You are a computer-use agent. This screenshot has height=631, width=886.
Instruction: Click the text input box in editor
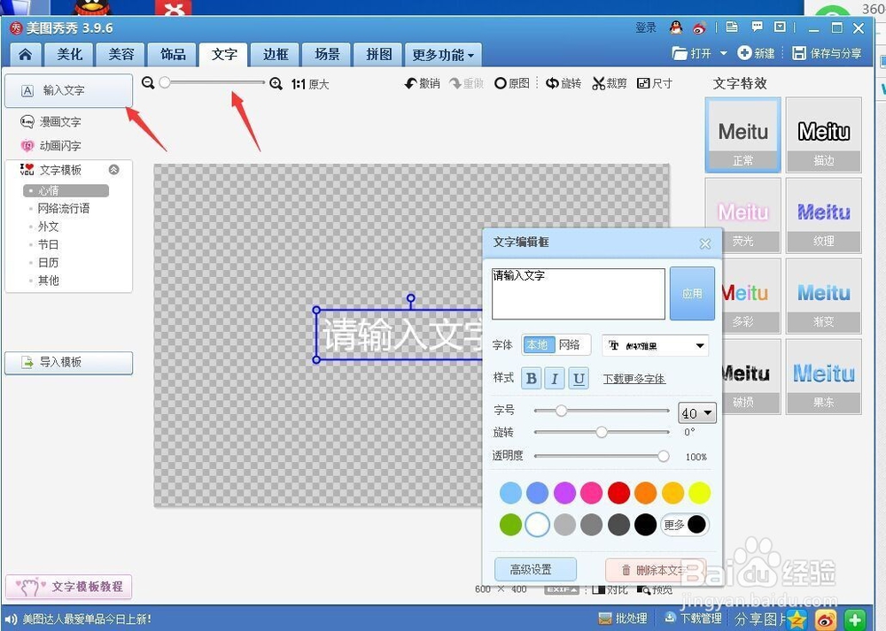pyautogui.click(x=579, y=294)
